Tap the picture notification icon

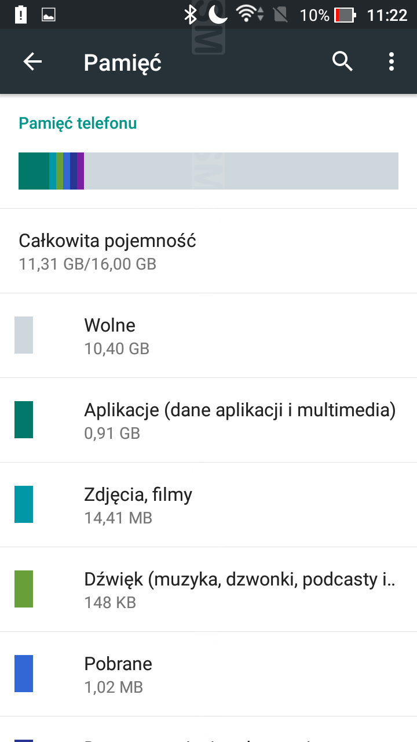click(x=49, y=15)
